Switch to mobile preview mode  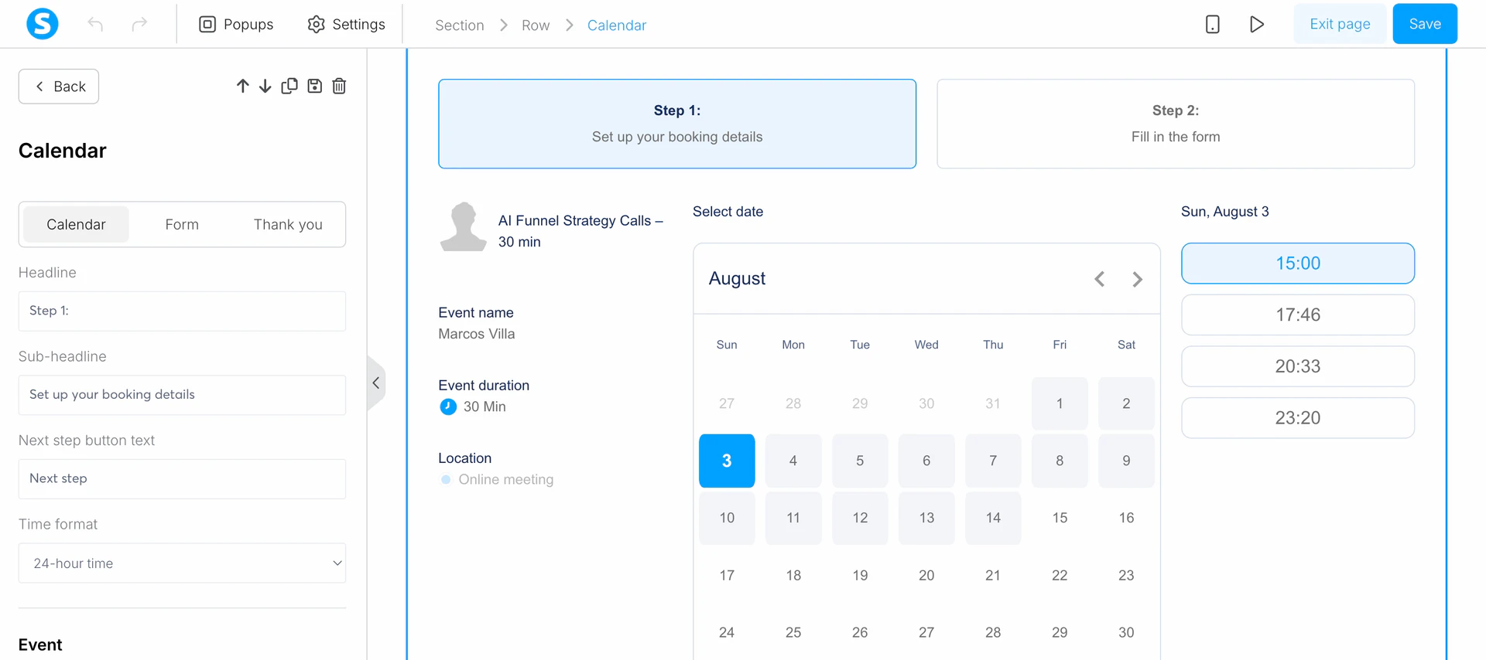click(x=1211, y=24)
